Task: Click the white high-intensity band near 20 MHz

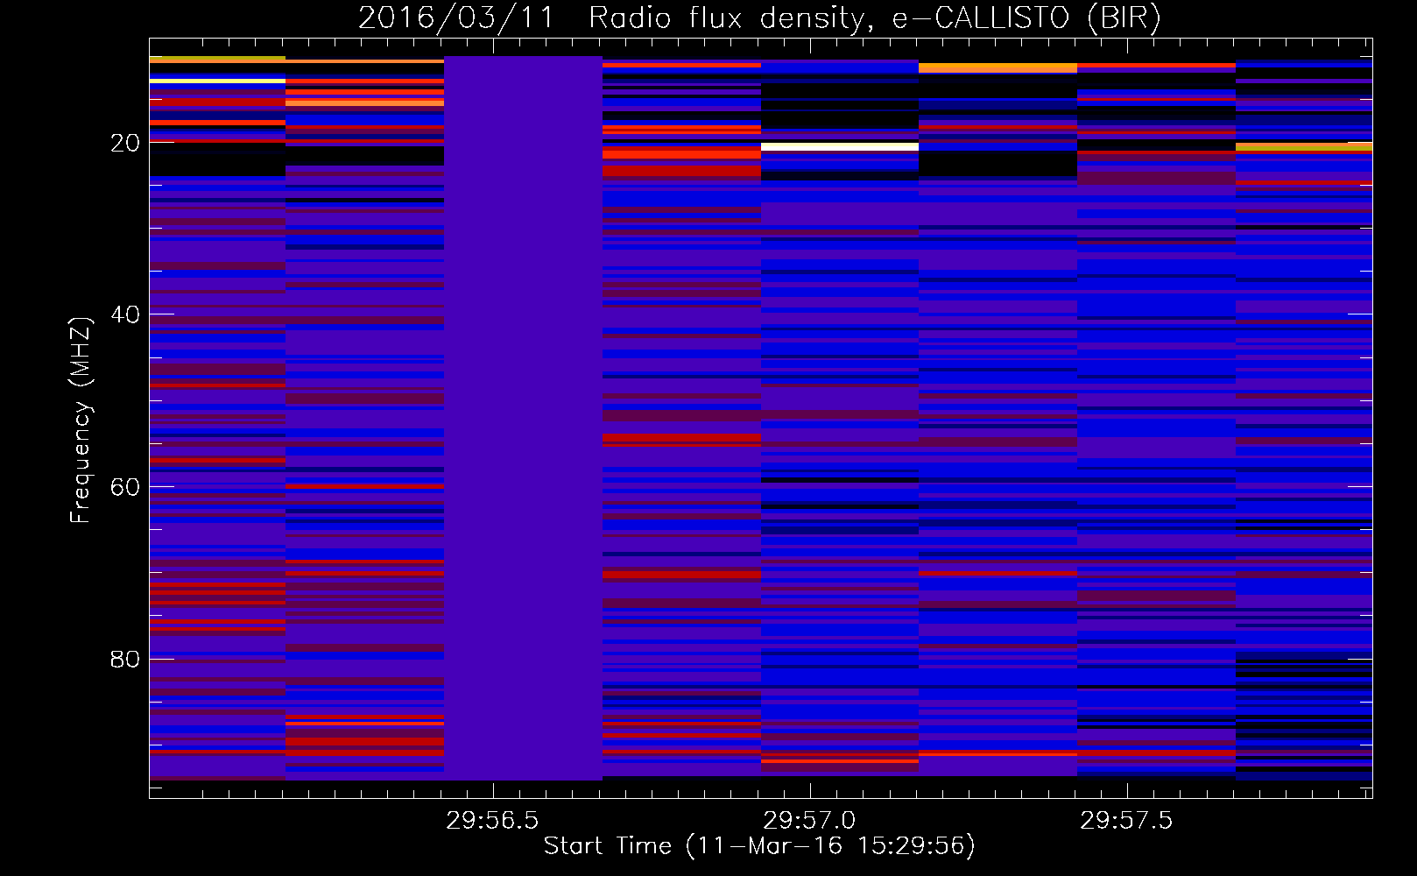Action: (840, 147)
